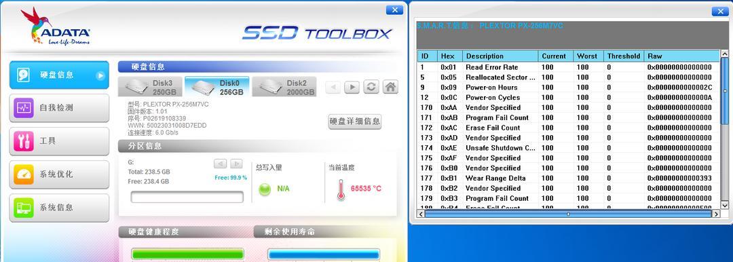The width and height of the screenshot is (733, 262).
Task: Go to previous disk with left arrow
Action: (x=333, y=88)
